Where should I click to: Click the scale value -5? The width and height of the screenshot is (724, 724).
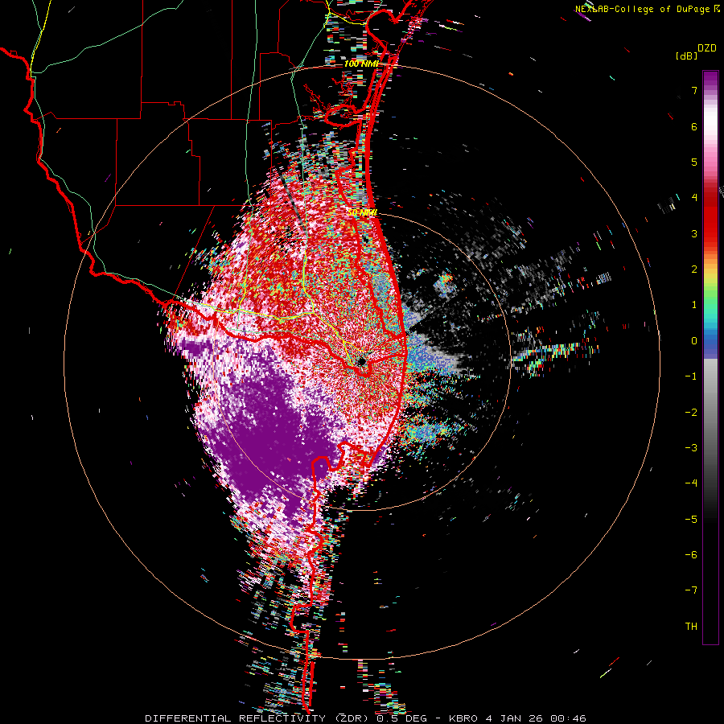(x=691, y=519)
